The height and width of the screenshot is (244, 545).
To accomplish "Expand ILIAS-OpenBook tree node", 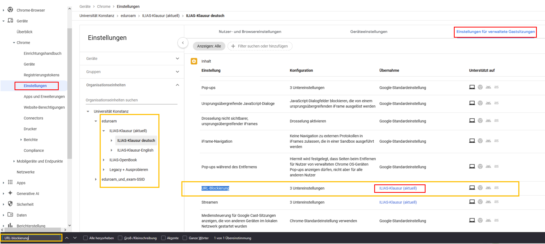I will pos(104,160).
